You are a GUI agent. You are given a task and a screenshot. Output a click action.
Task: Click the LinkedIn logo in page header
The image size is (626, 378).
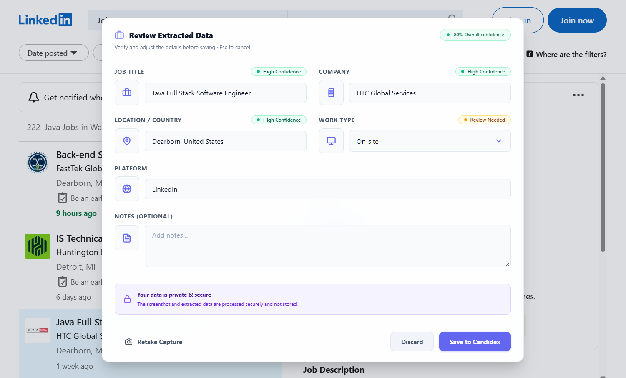click(45, 20)
